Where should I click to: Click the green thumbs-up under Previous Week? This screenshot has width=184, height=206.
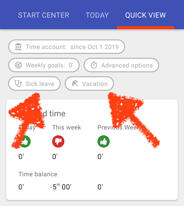pos(103,141)
